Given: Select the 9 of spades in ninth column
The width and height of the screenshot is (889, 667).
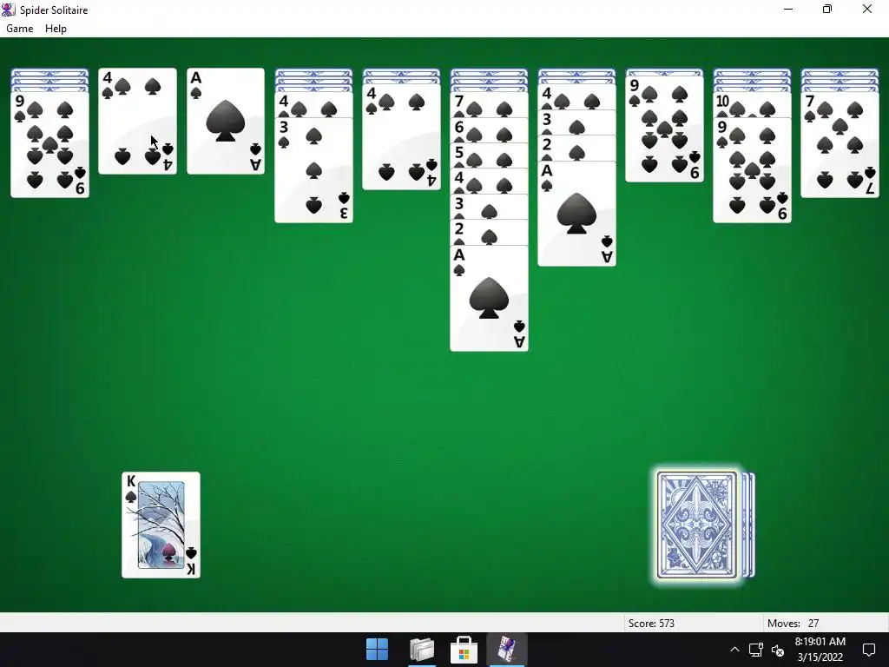Looking at the screenshot, I should 752,170.
